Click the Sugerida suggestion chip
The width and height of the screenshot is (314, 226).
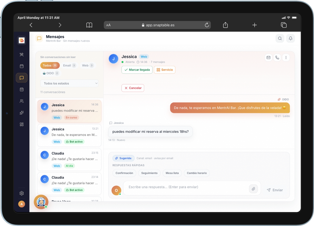click(x=123, y=158)
